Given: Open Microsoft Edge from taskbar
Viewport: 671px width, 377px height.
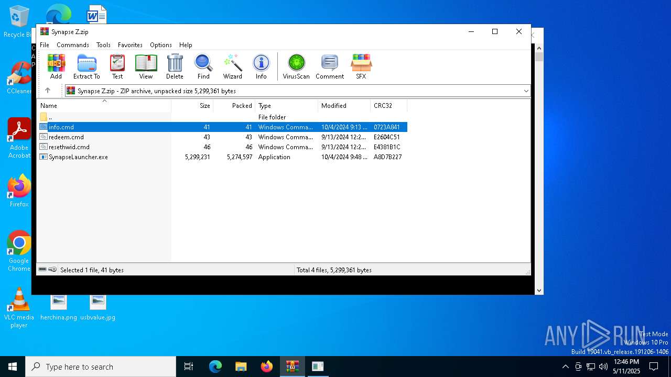Looking at the screenshot, I should [x=215, y=367].
